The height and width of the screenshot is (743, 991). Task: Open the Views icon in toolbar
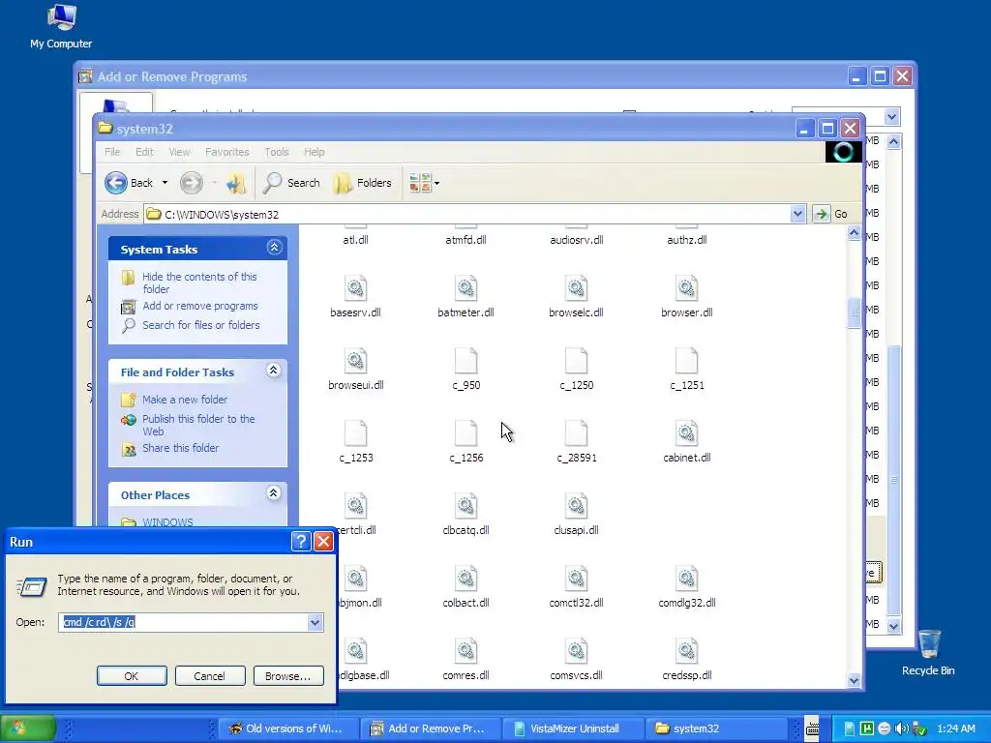(420, 183)
